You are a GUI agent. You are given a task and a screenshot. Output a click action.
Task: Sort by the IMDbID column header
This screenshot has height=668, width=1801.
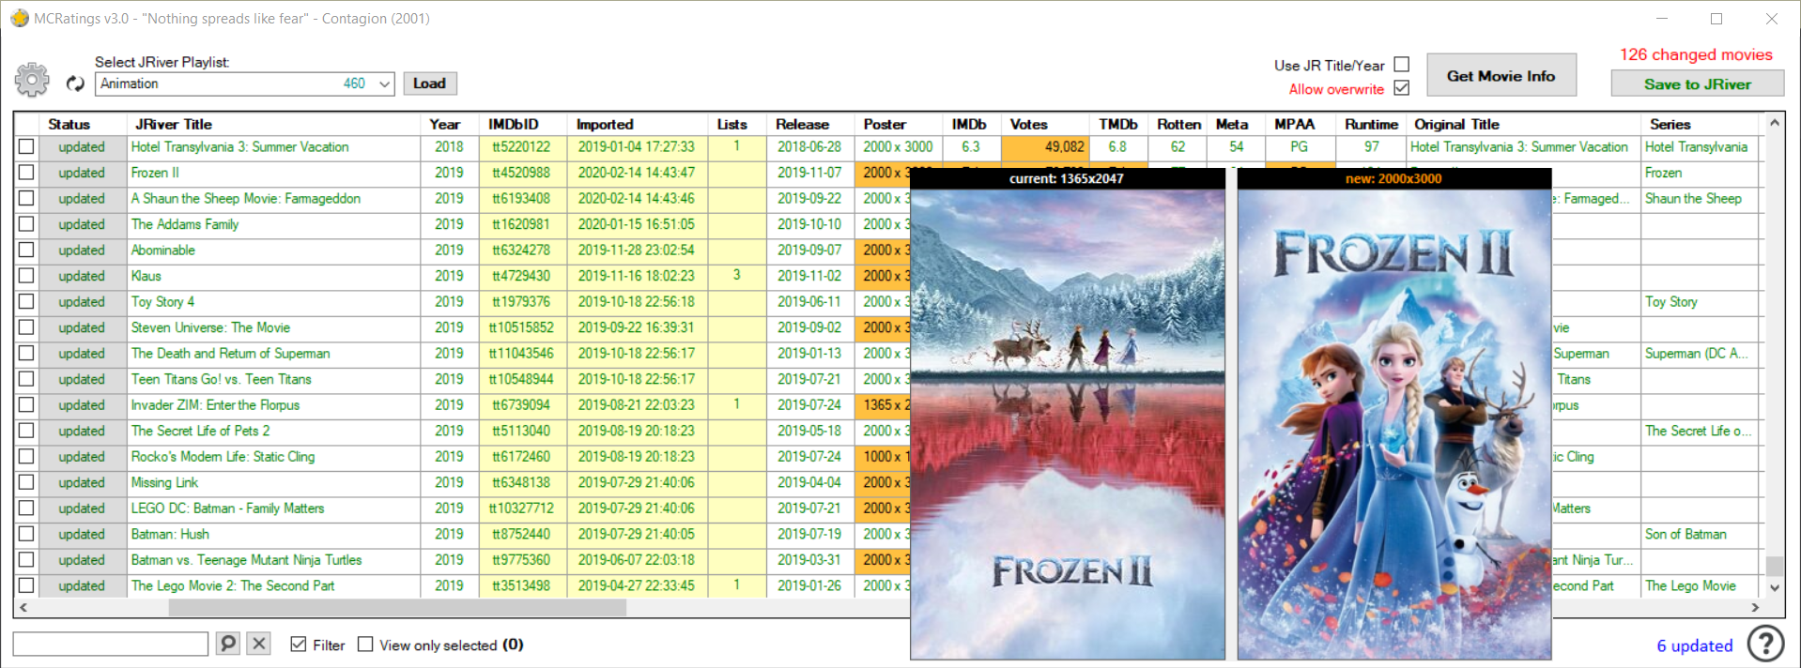coord(521,124)
